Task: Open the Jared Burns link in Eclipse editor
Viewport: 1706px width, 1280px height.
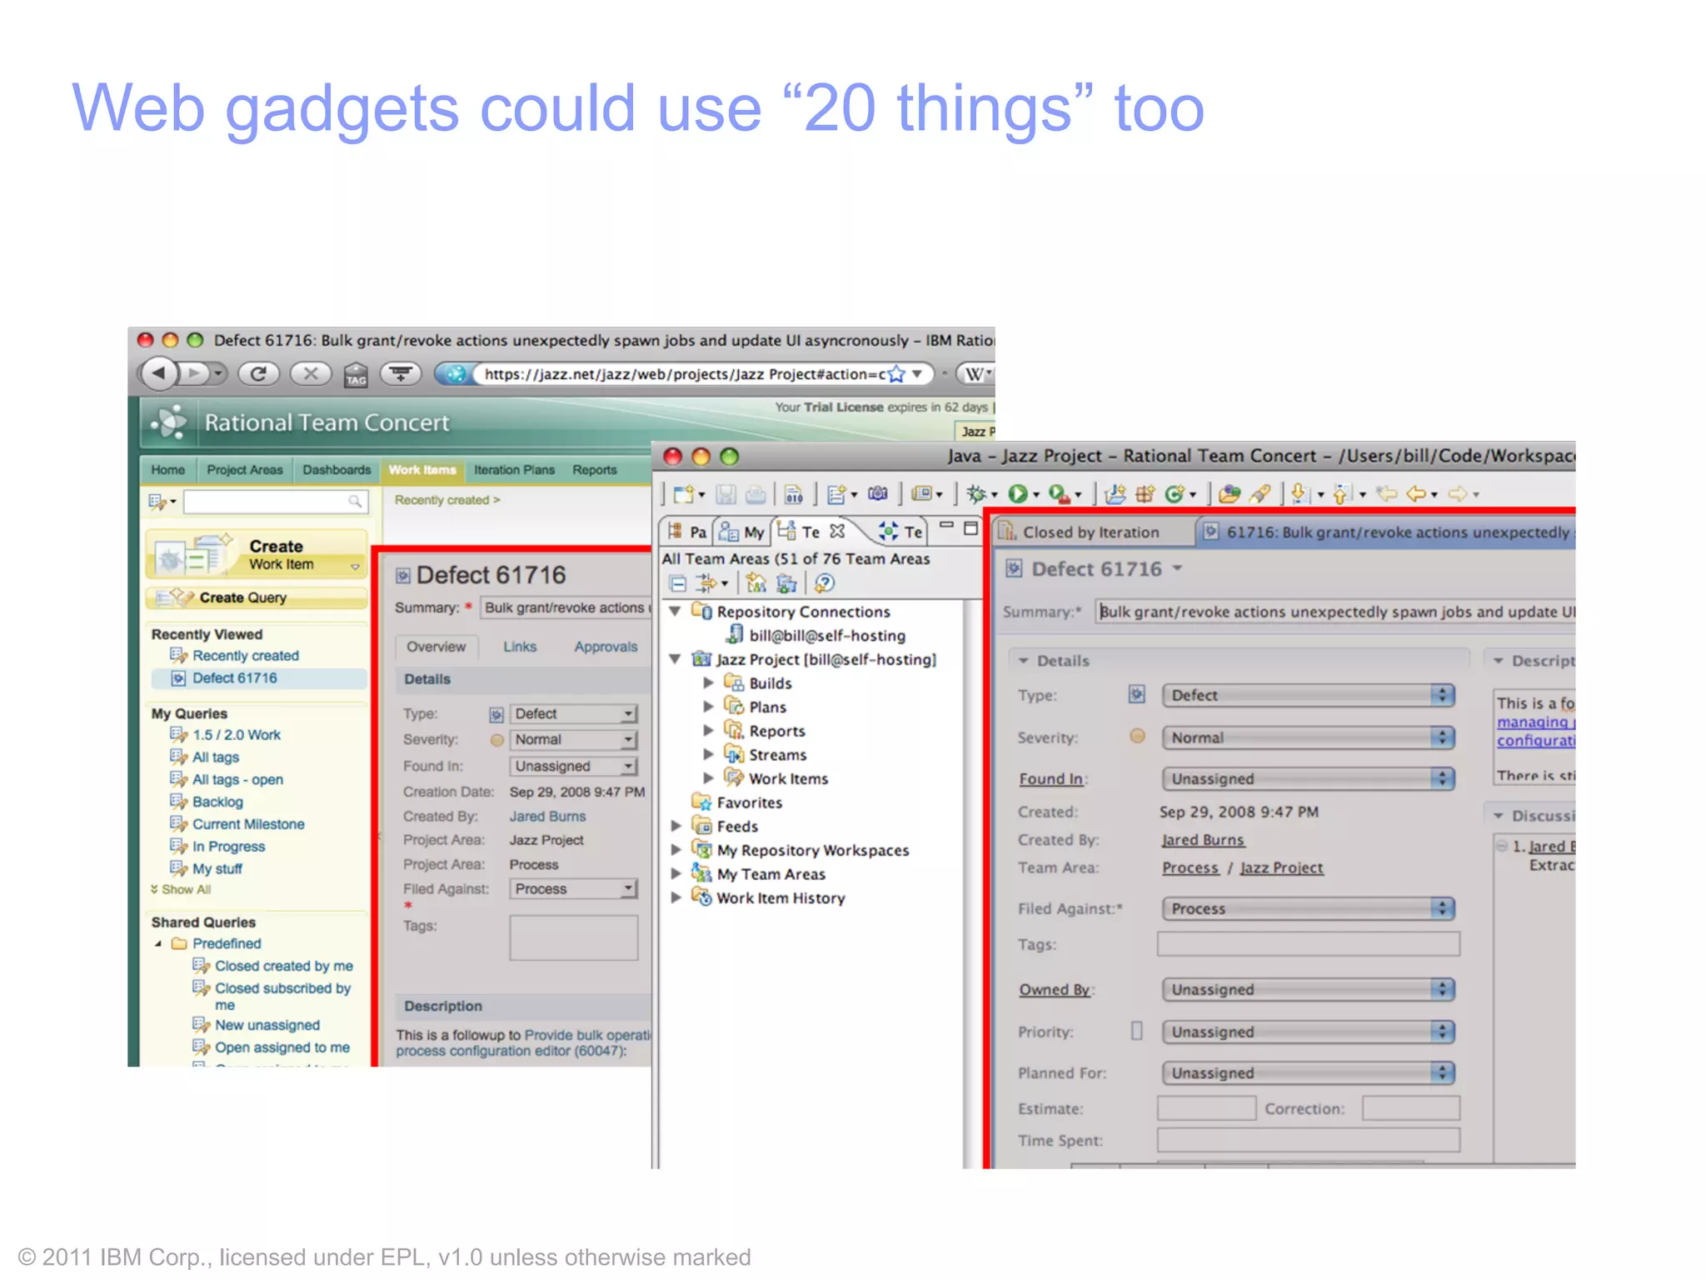Action: tap(1203, 840)
